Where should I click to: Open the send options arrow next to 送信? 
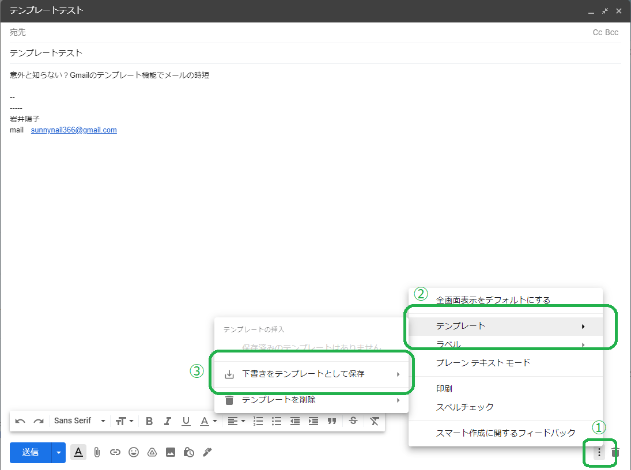tap(59, 452)
